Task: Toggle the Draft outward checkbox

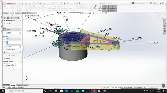Action: pos(7,55)
